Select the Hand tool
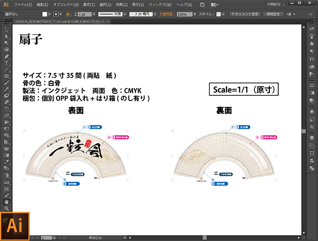 pyautogui.click(x=6, y=202)
